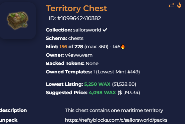The width and height of the screenshot is (185, 124).
Task: Click the description text about maritime territory
Action: click(x=114, y=111)
